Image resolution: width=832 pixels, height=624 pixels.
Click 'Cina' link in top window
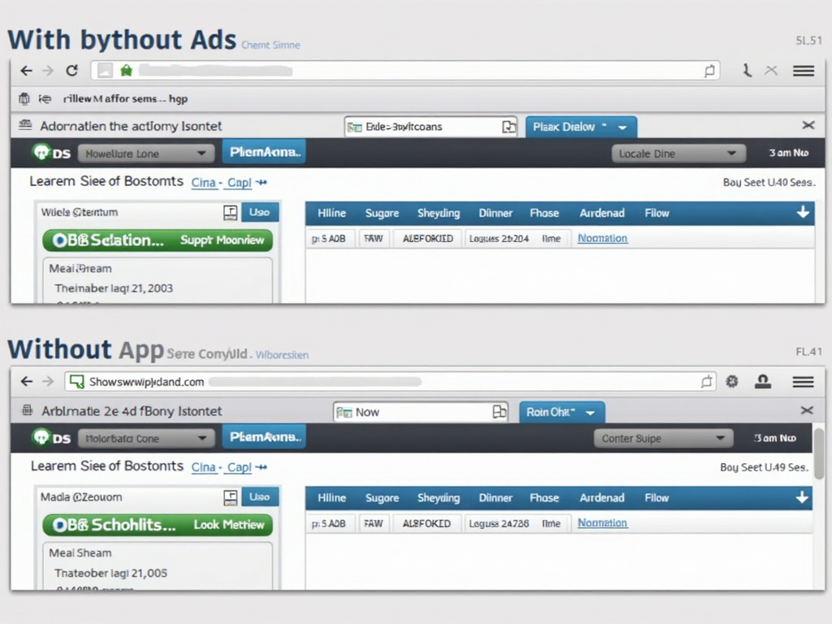(204, 183)
